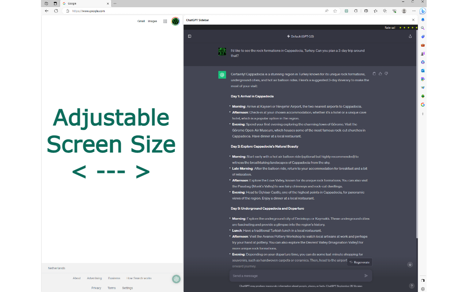Open the Advertising footer link
The image size is (468, 292).
(94, 278)
